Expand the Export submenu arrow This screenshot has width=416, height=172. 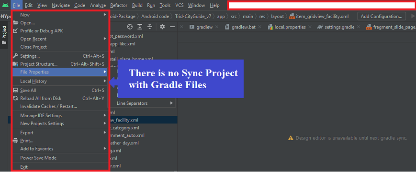point(105,132)
